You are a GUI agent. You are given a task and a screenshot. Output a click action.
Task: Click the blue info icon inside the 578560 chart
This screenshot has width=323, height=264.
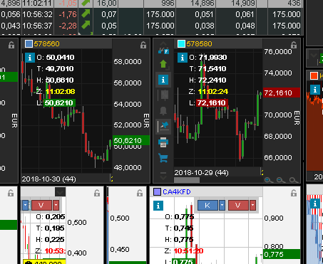(x=30, y=58)
